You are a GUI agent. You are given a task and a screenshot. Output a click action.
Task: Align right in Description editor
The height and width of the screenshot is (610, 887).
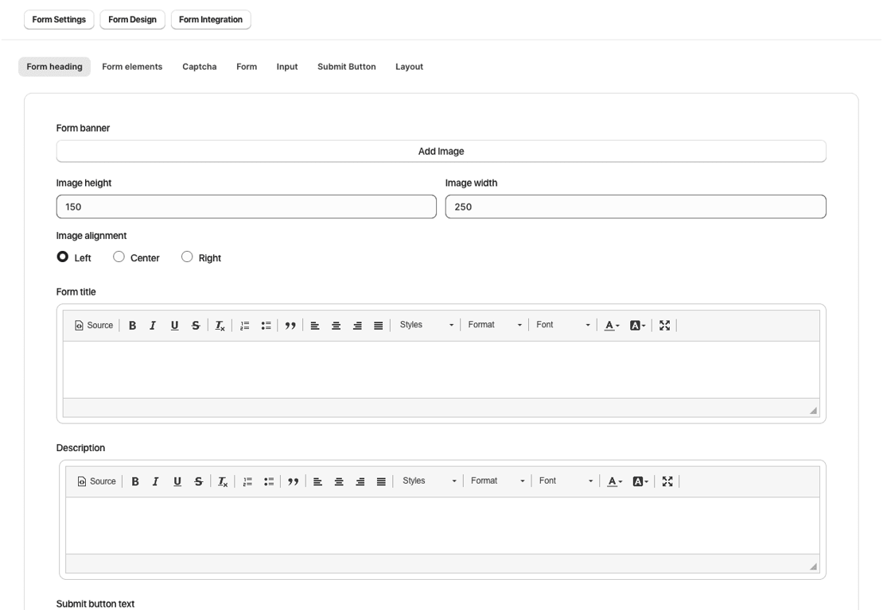tap(360, 481)
